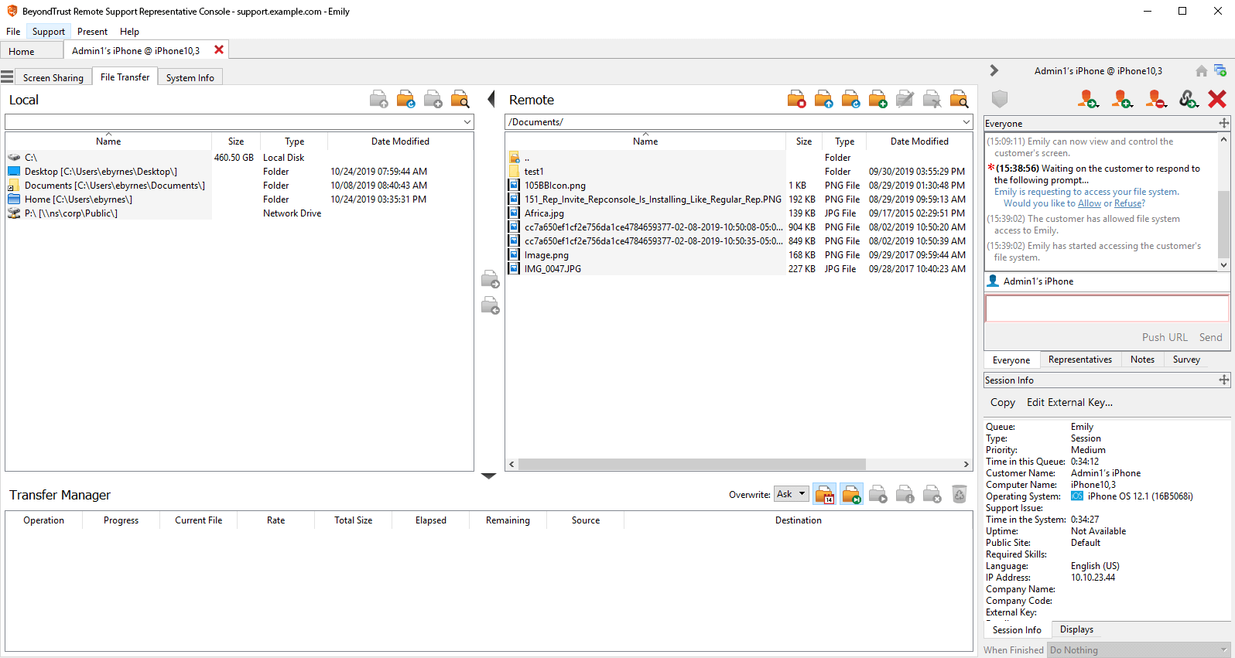1235x658 pixels.
Task: Click the chat Send button
Action: (1210, 337)
